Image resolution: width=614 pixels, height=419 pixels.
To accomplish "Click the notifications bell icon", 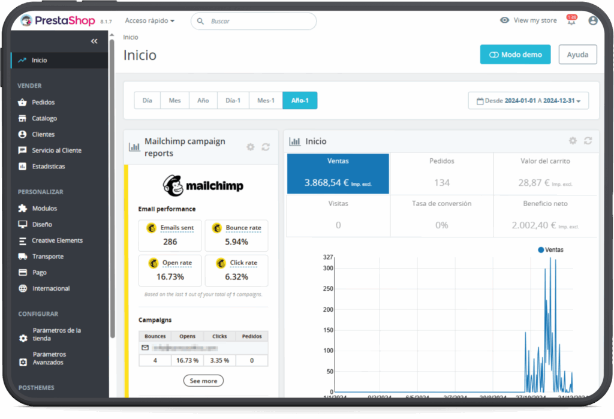I will (x=571, y=22).
